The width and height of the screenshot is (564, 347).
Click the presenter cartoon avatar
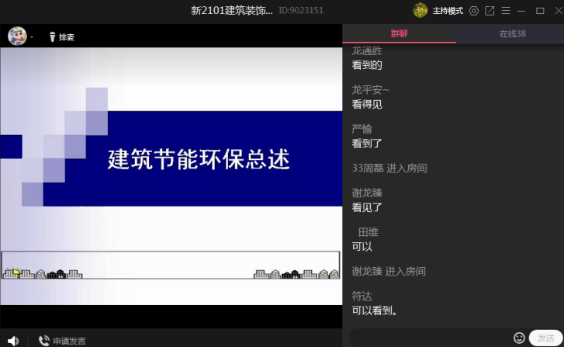point(17,36)
